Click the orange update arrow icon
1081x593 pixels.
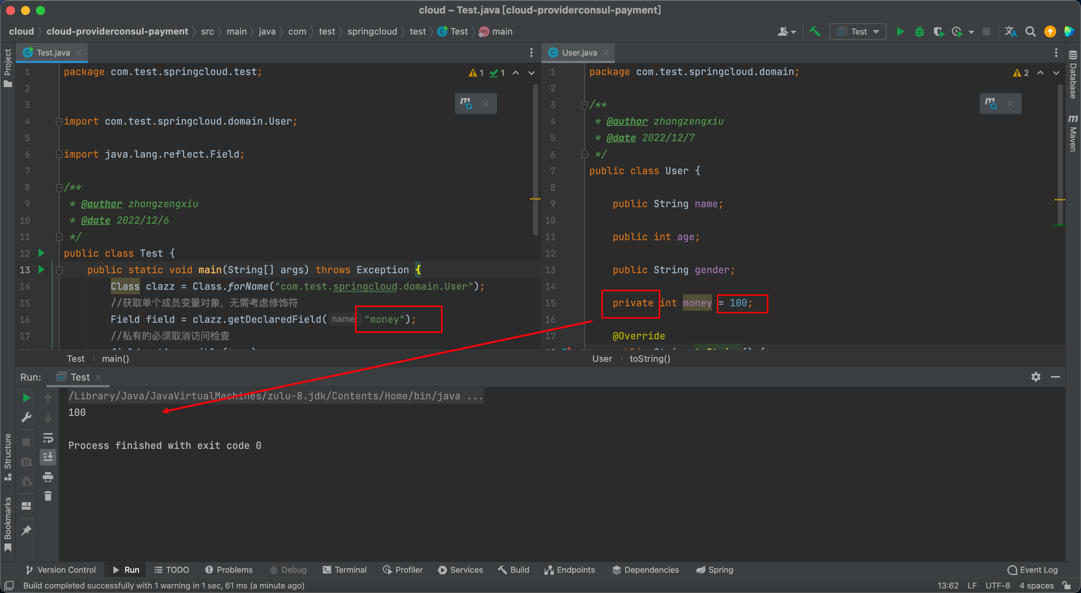point(1049,32)
